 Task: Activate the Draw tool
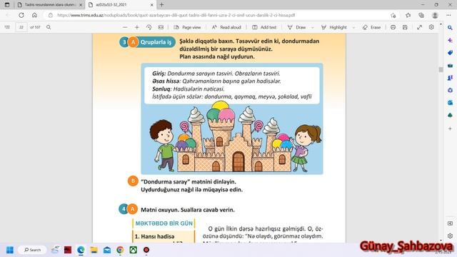[x=297, y=27]
